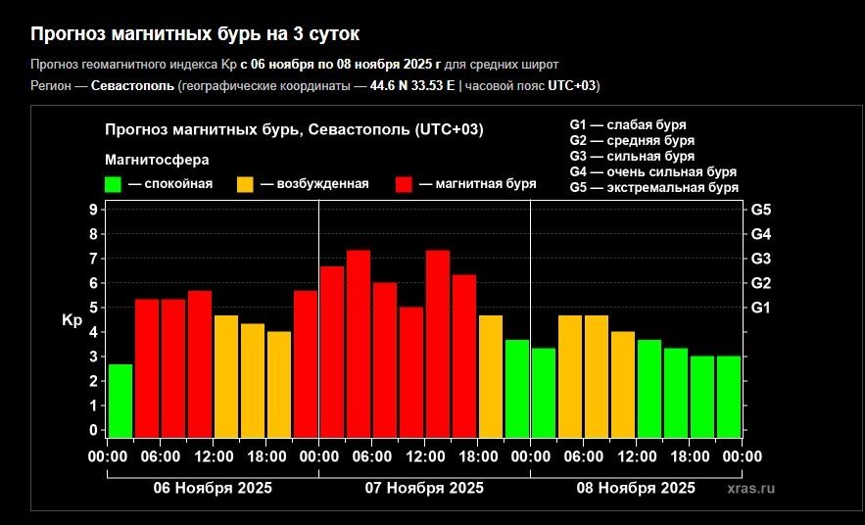Click the 'Прогноз магнитных бурь на 3 суток' heading
This screenshot has width=865, height=525.
[195, 34]
